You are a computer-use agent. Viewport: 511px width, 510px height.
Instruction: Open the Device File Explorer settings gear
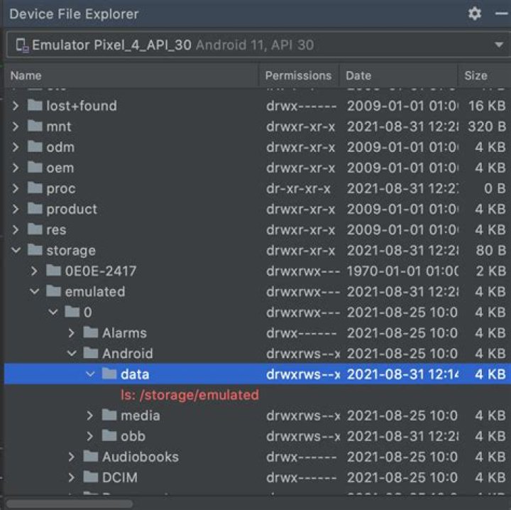[475, 13]
